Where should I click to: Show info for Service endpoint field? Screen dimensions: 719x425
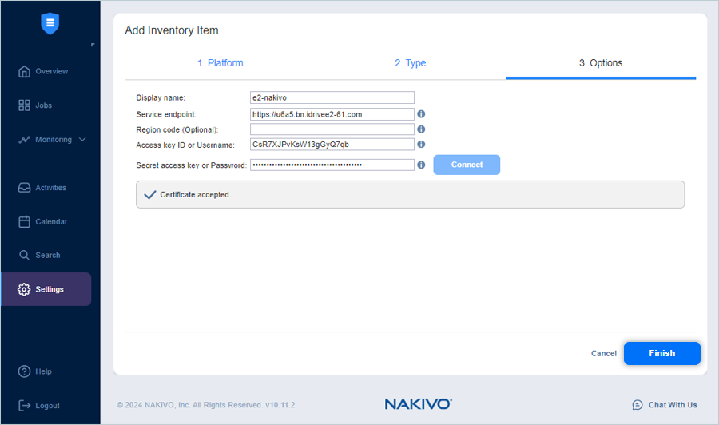click(421, 114)
